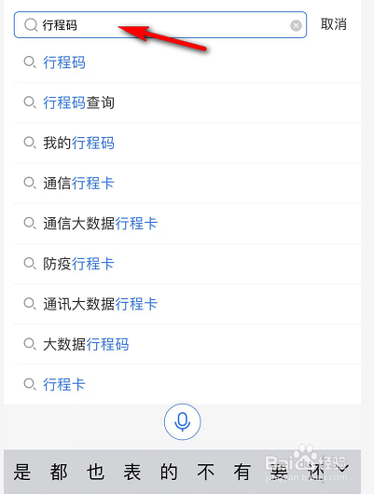The image size is (374, 494).
Task: Select the 行程码 suggestion
Action: [x=187, y=62]
